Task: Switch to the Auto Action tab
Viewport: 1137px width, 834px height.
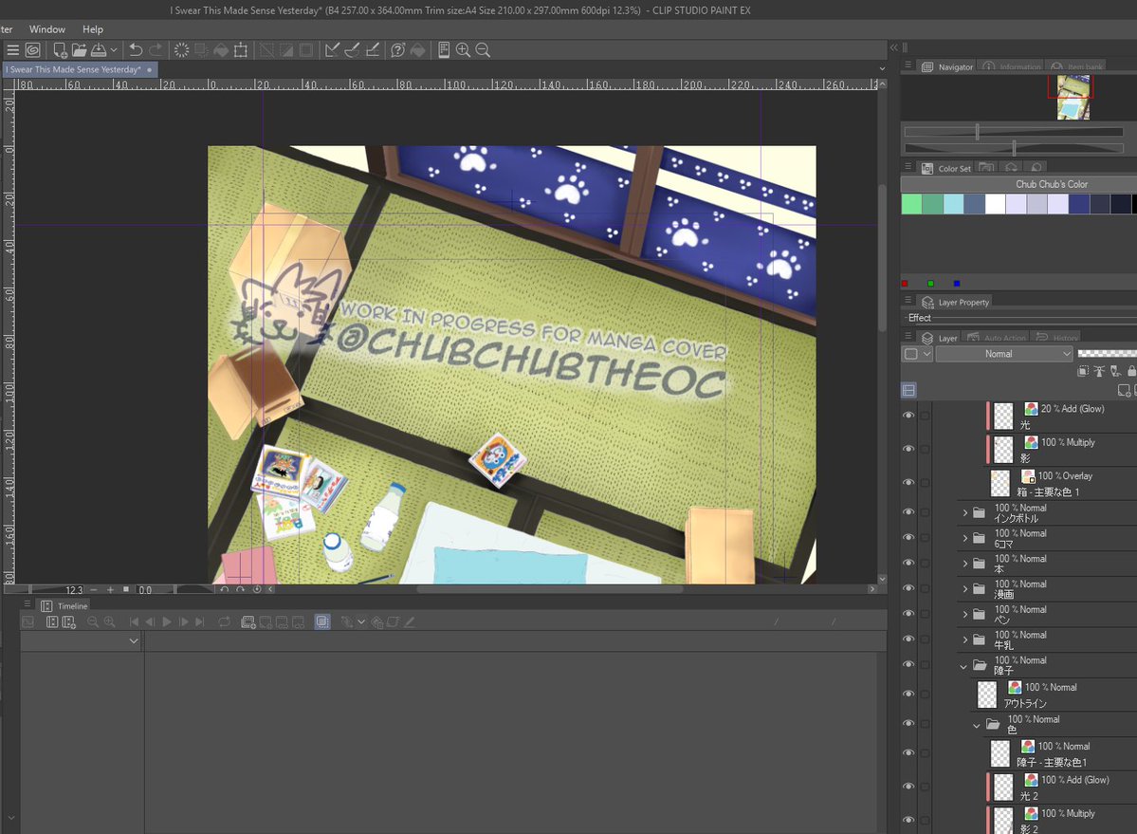Action: [1005, 338]
